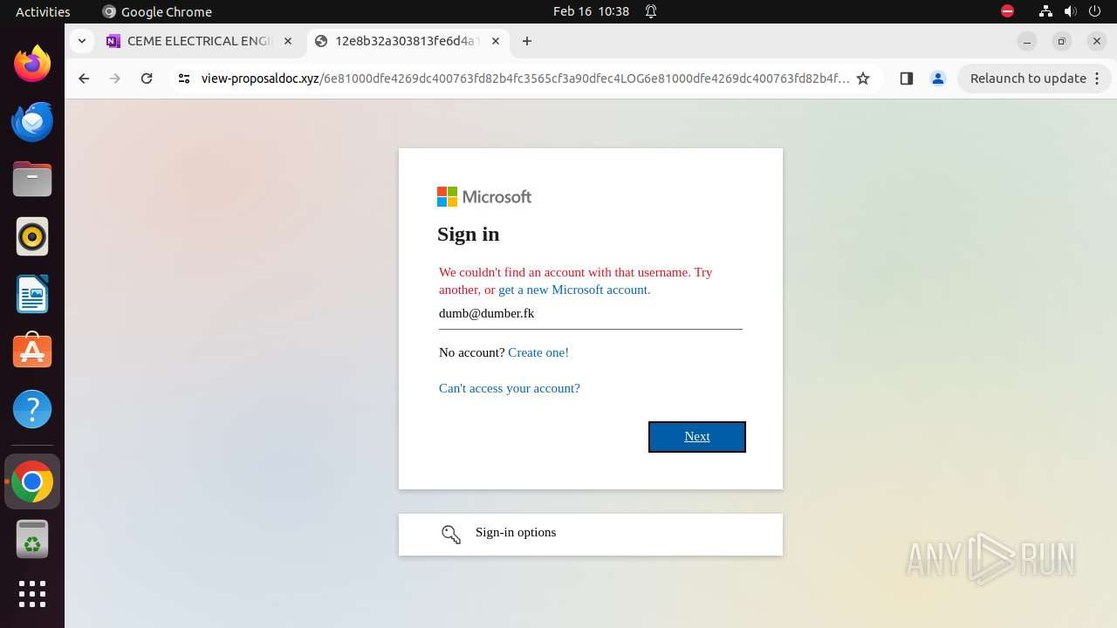The width and height of the screenshot is (1117, 628).
Task: Open Firefox from the dock
Action: point(32,64)
